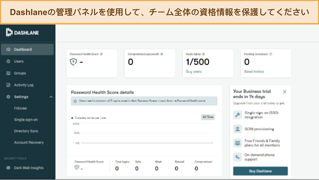
Task: Click the Company score over time legend
Action: point(88,118)
